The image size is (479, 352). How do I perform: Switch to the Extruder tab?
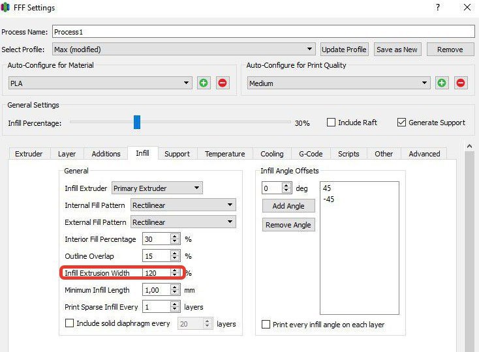(x=29, y=154)
